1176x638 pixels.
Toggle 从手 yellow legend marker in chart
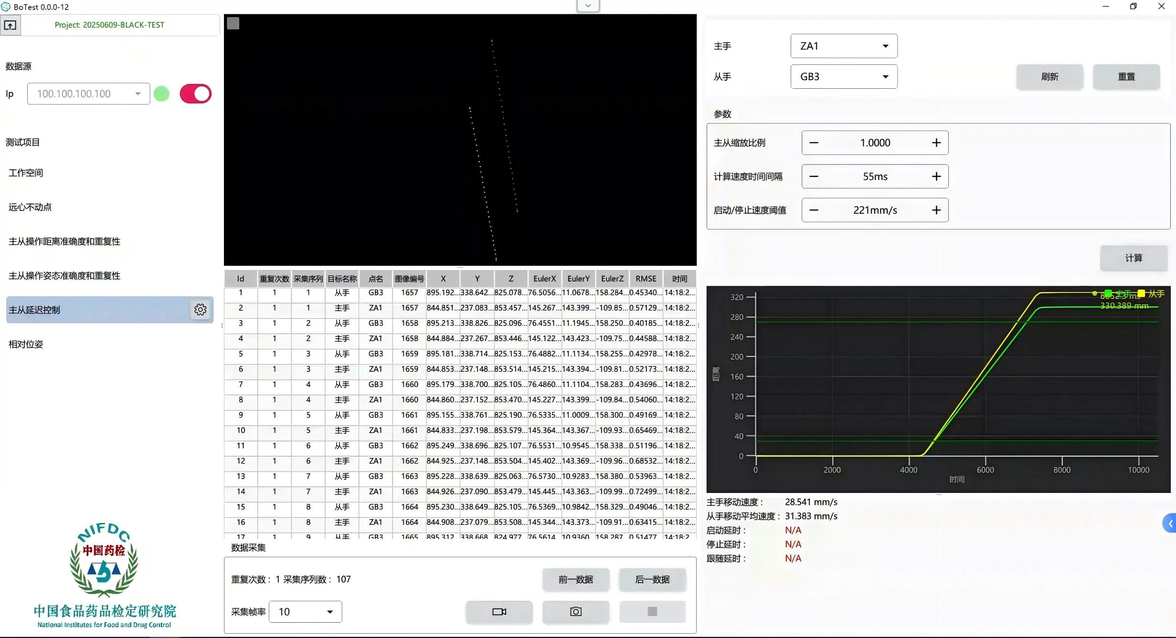[x=1141, y=293]
